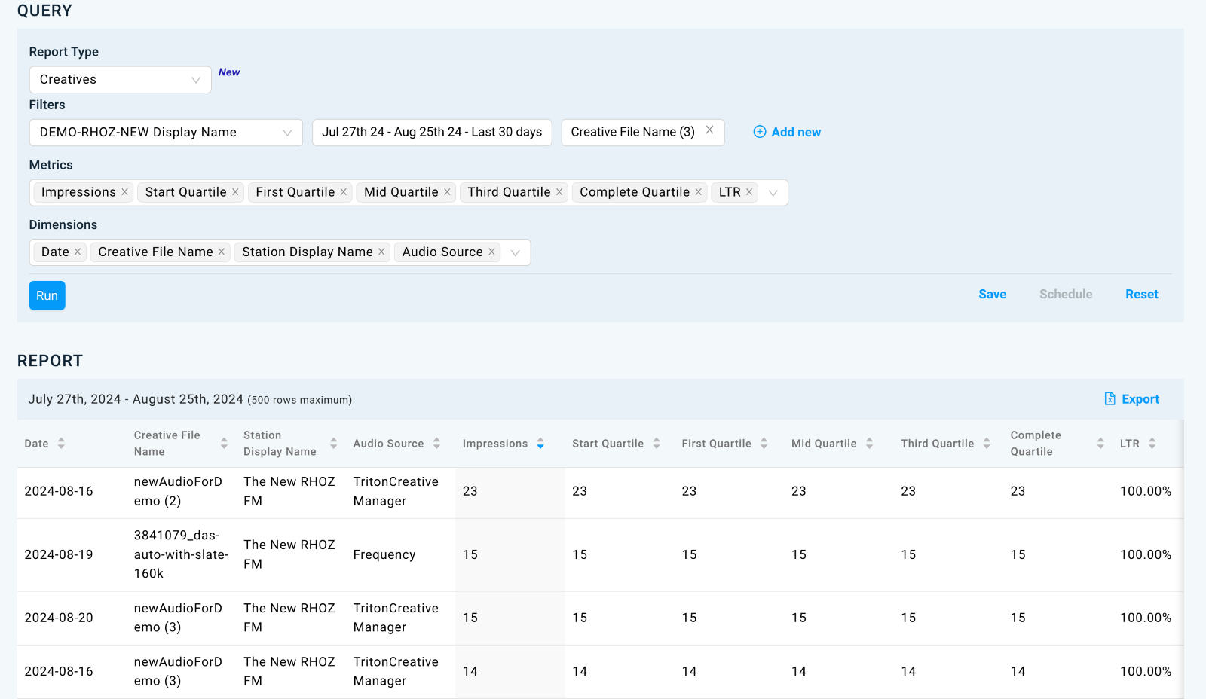This screenshot has width=1206, height=699.
Task: Remove the Mid Quartile metric tag
Action: (x=447, y=192)
